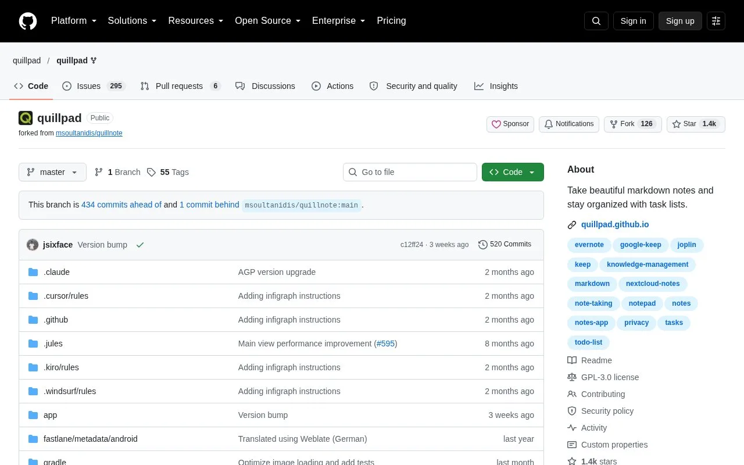Click the Sign in button
Viewport: 744px width, 465px height.
click(633, 21)
